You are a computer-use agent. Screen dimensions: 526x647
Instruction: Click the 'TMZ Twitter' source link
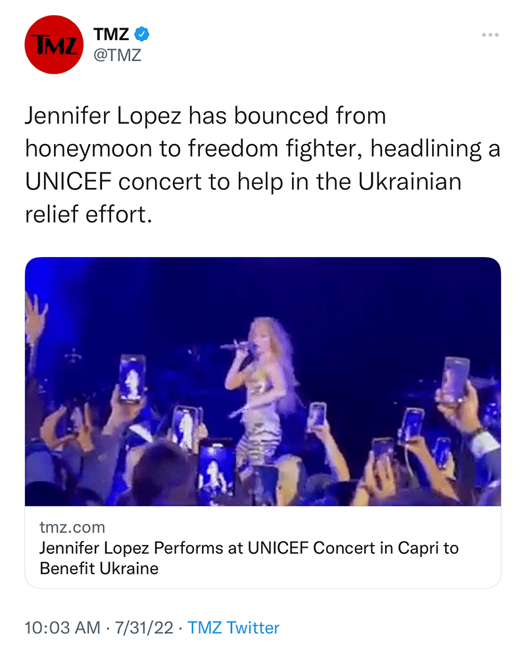click(x=233, y=627)
